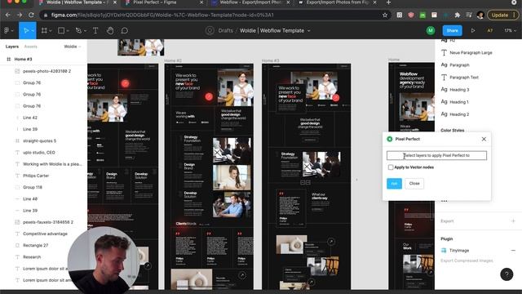The height and width of the screenshot is (294, 522).
Task: Click the Present play icon
Action: [473, 31]
